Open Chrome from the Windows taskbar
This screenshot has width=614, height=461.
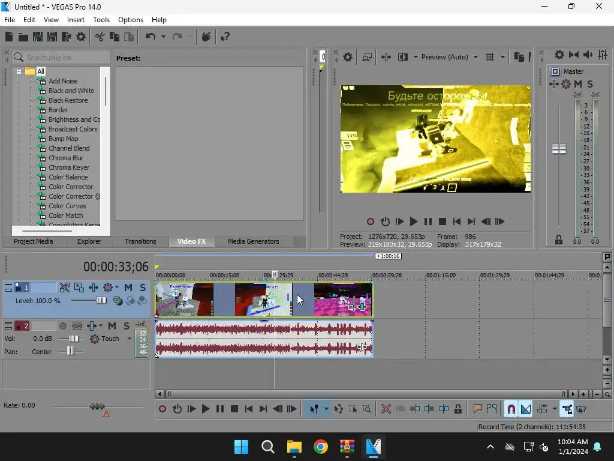tap(320, 447)
